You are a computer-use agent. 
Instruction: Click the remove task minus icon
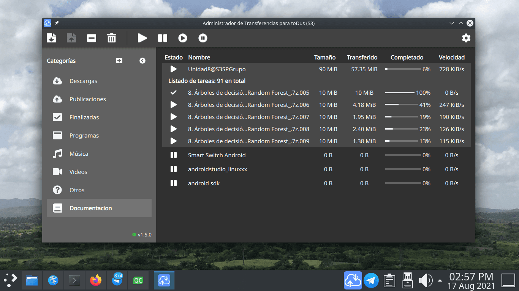(x=92, y=38)
